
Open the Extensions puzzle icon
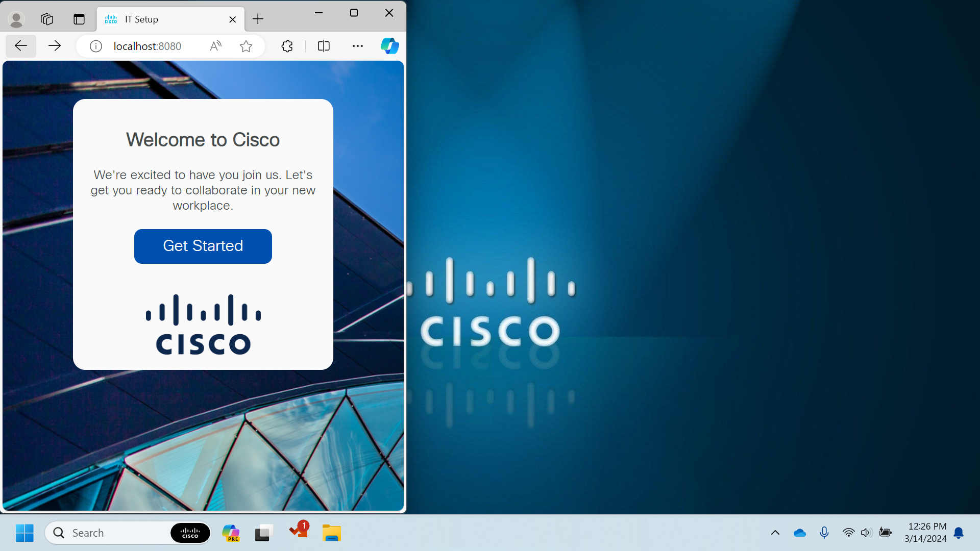pyautogui.click(x=287, y=46)
